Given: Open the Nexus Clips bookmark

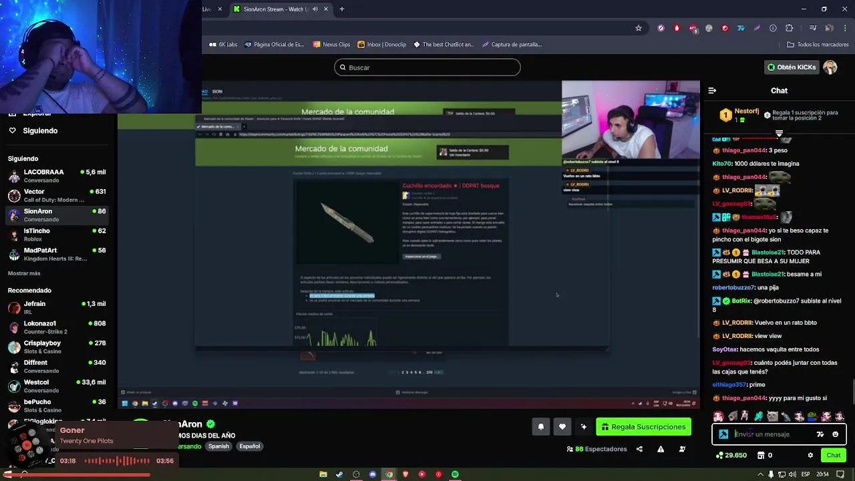Looking at the screenshot, I should [331, 45].
